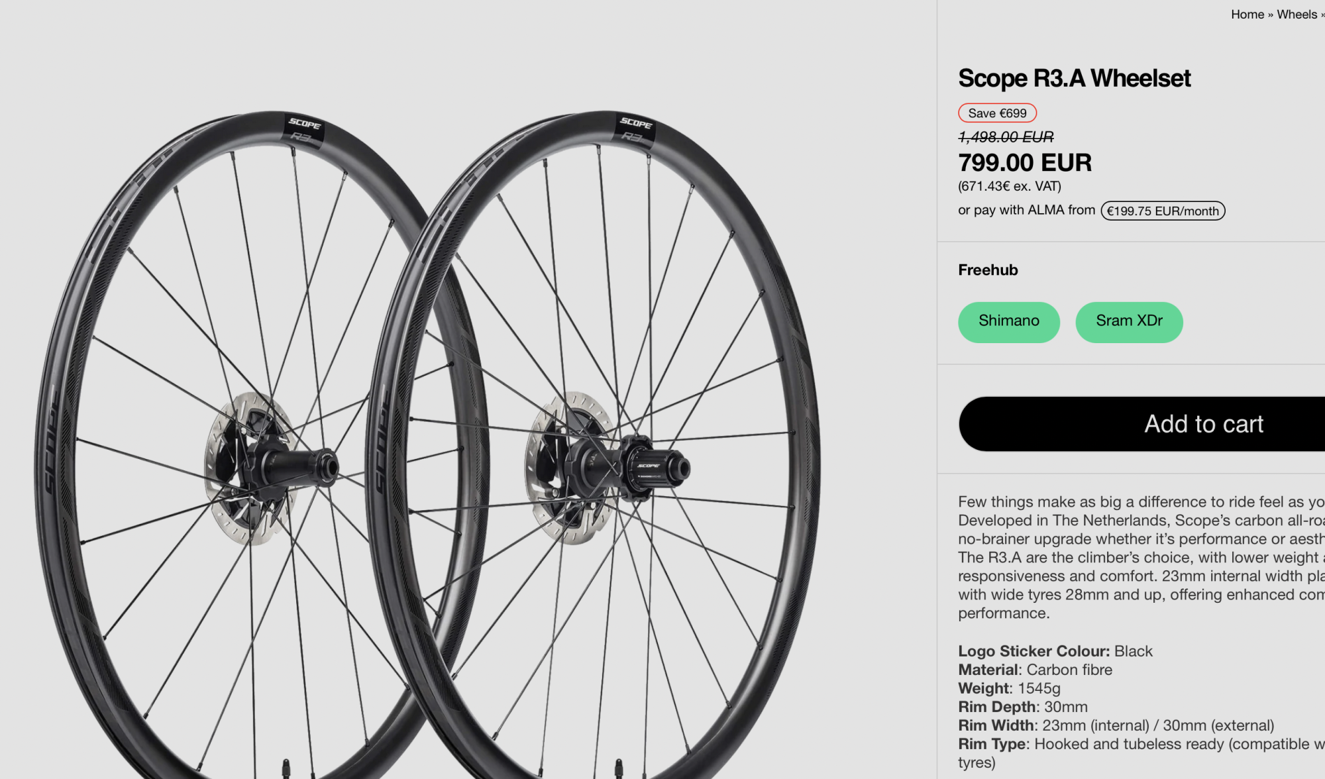Viewport: 1325px width, 779px height.
Task: Choose the Sram XDr freehub
Action: coord(1129,322)
